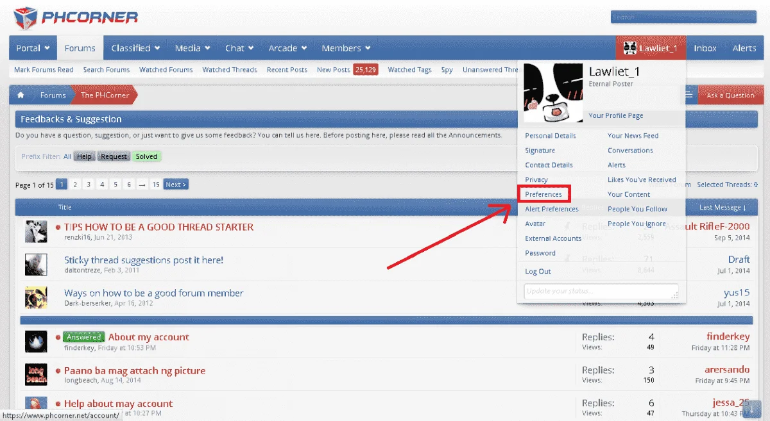Open the Alerts menu
The image size is (770, 421).
[x=744, y=48]
